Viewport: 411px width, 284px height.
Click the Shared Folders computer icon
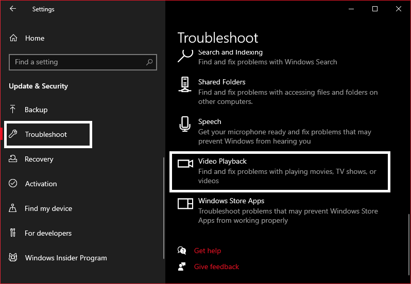(185, 84)
